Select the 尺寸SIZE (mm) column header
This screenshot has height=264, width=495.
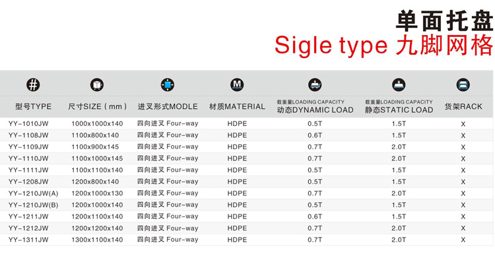click(x=98, y=106)
